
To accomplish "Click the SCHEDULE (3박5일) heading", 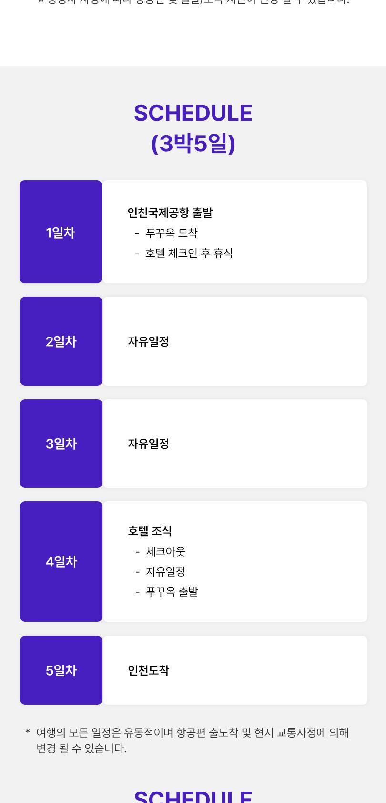I will coord(193,128).
